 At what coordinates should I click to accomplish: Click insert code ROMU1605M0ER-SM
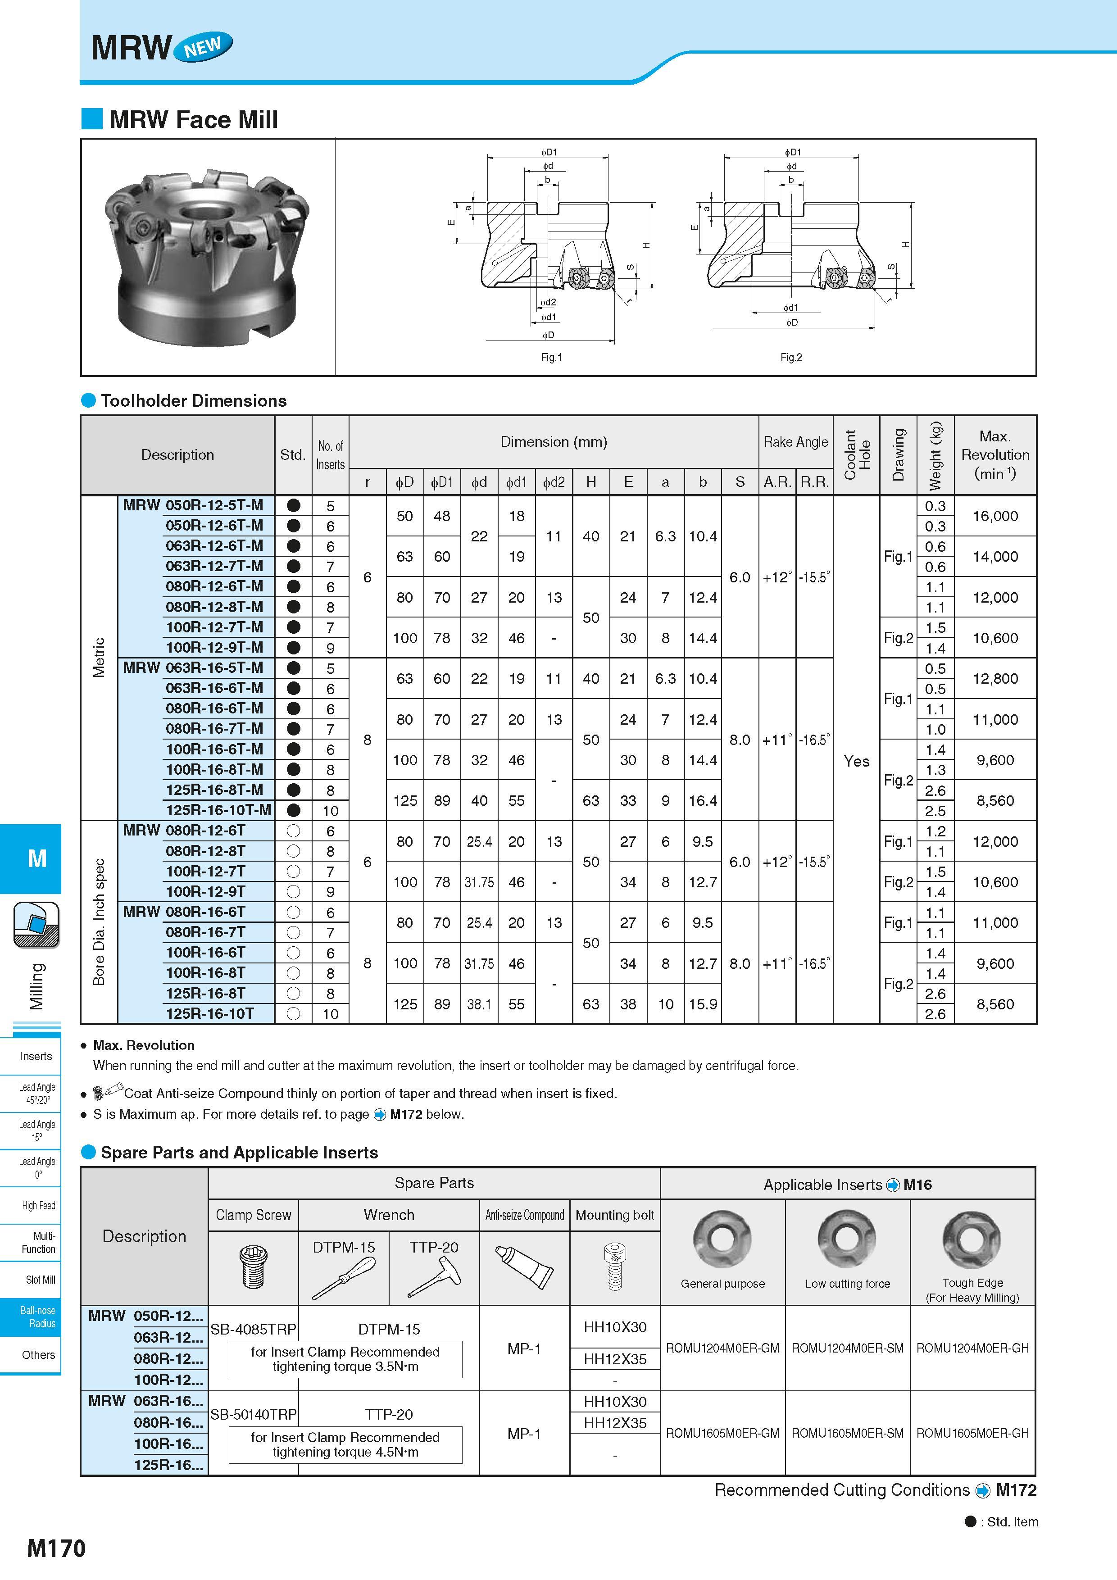pos(847,1434)
